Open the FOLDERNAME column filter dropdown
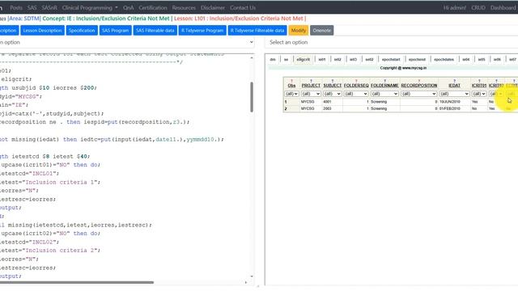Screen dimensions: 518x291 pos(384,94)
